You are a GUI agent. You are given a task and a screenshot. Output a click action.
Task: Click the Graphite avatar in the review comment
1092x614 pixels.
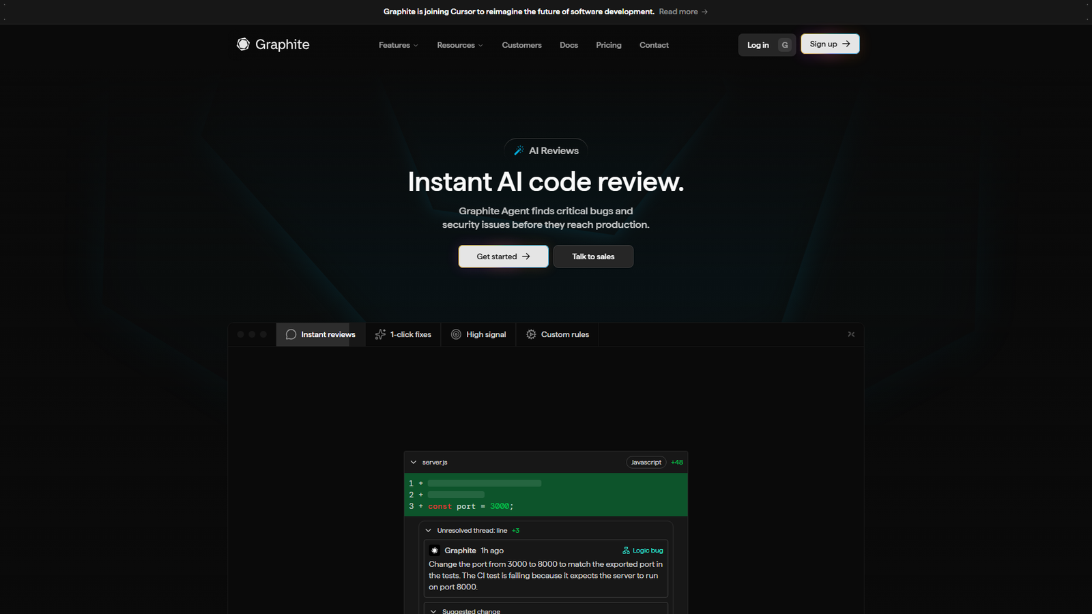pos(435,551)
